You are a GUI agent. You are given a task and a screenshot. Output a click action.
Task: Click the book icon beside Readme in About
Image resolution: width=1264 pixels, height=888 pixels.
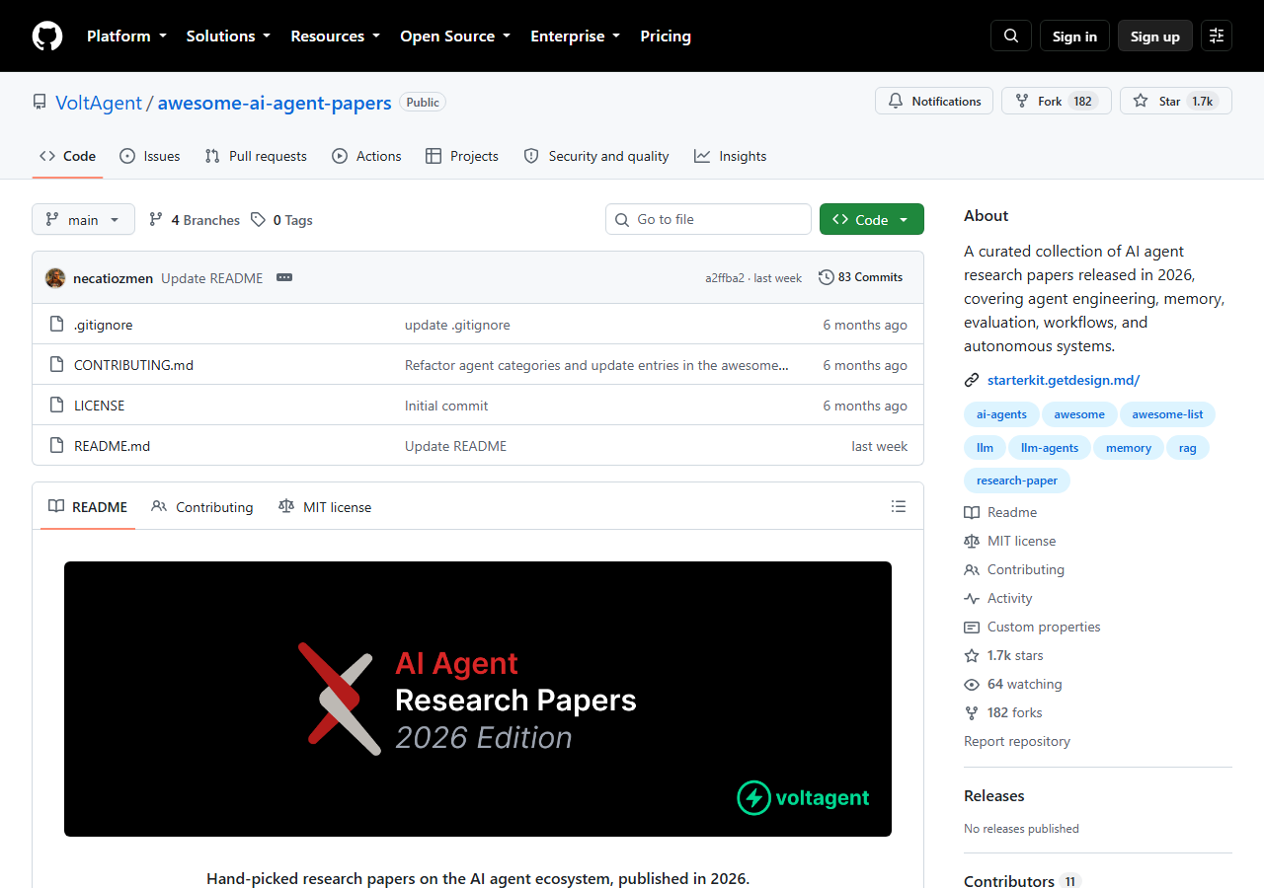tap(972, 512)
